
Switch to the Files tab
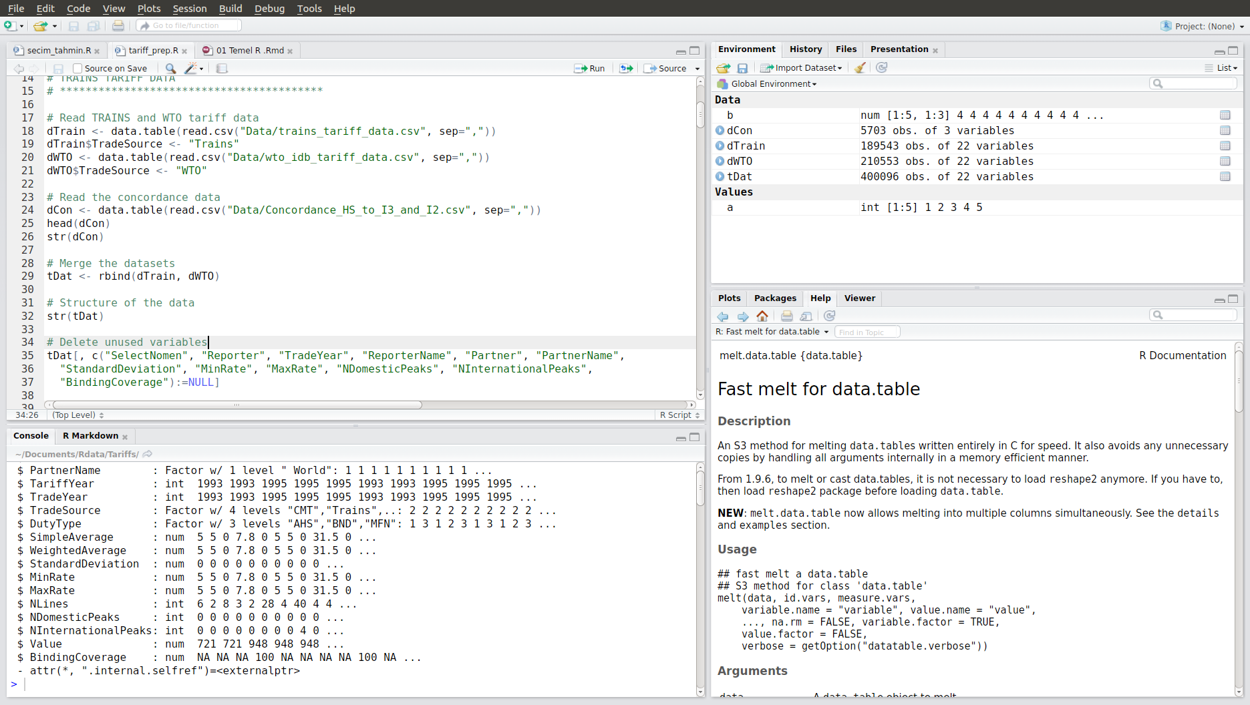coord(846,49)
